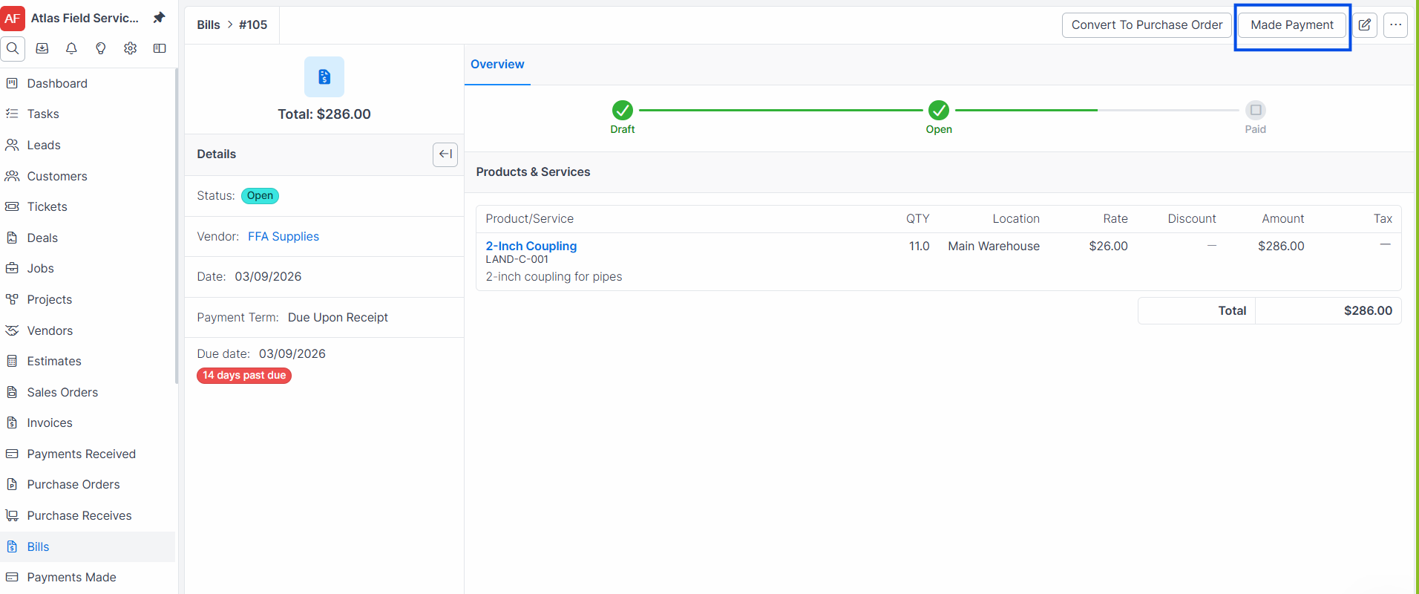Viewport: 1419px width, 594px height.
Task: Select Sales Orders in the sidebar
Action: [x=88, y=393]
